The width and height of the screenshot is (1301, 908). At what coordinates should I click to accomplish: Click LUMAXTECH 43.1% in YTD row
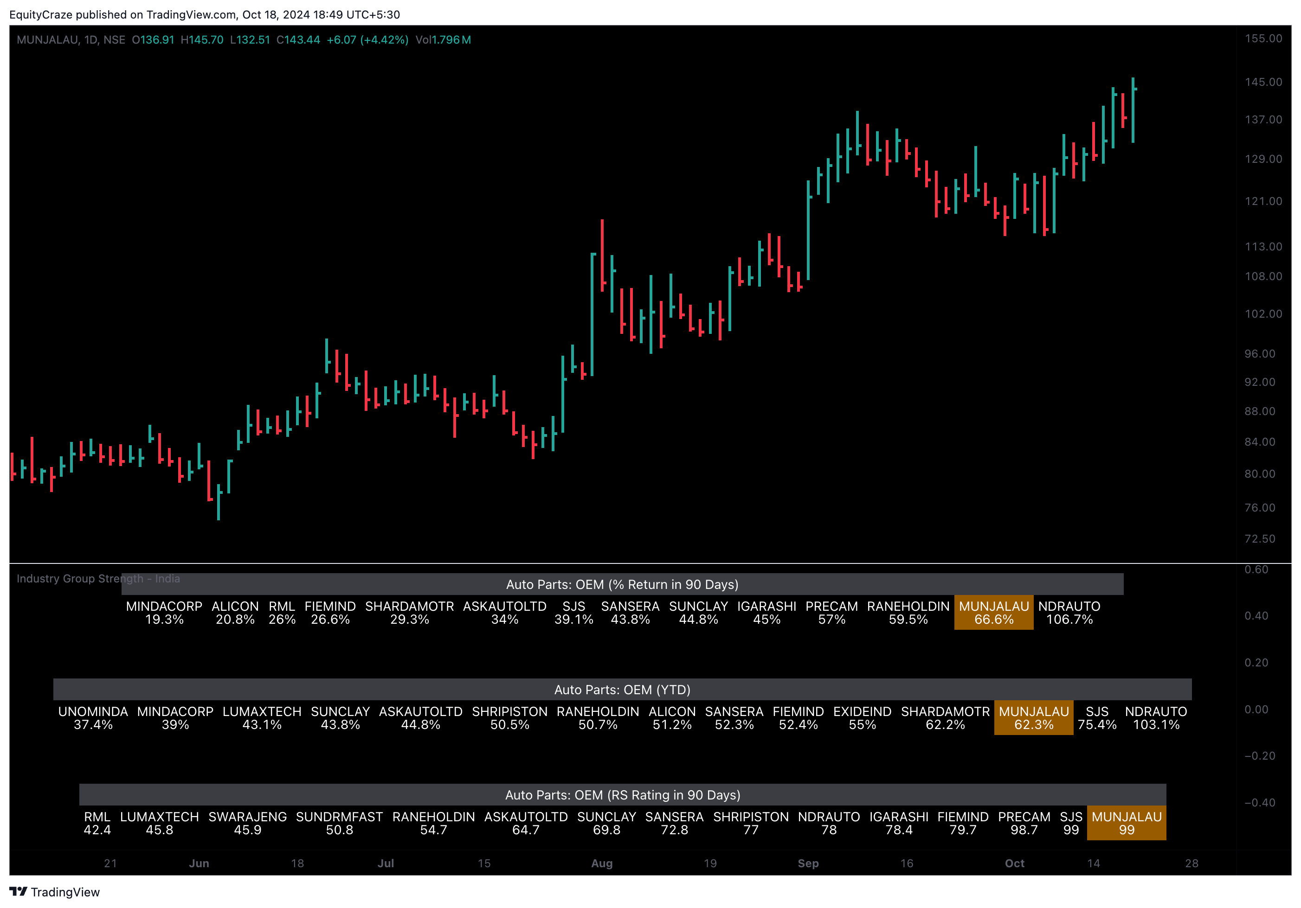pyautogui.click(x=262, y=718)
